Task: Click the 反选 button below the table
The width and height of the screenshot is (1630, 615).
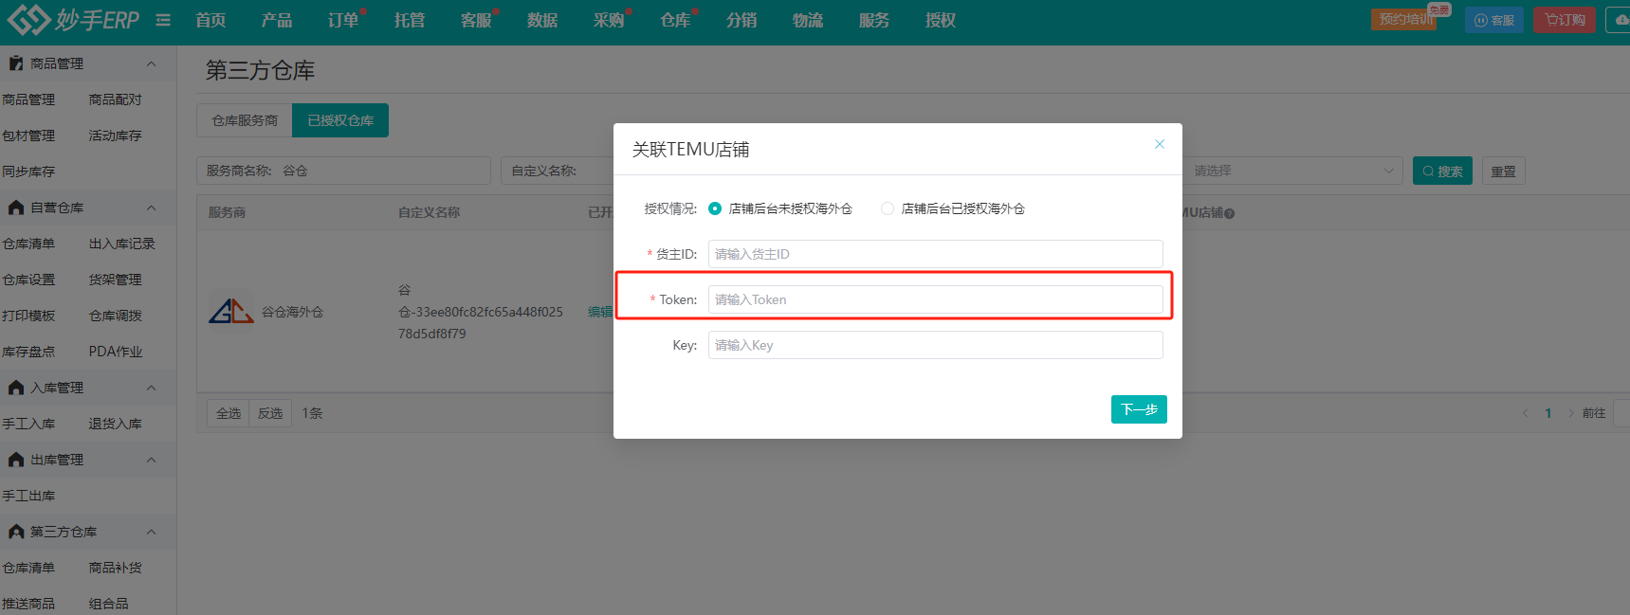Action: click(270, 413)
